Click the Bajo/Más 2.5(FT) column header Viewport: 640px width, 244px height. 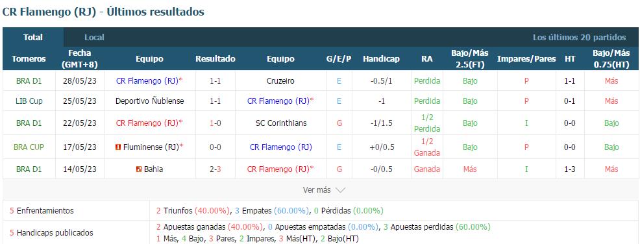coord(470,59)
